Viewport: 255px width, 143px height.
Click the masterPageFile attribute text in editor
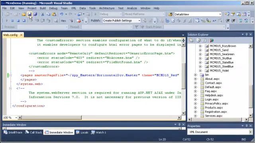tap(49, 75)
